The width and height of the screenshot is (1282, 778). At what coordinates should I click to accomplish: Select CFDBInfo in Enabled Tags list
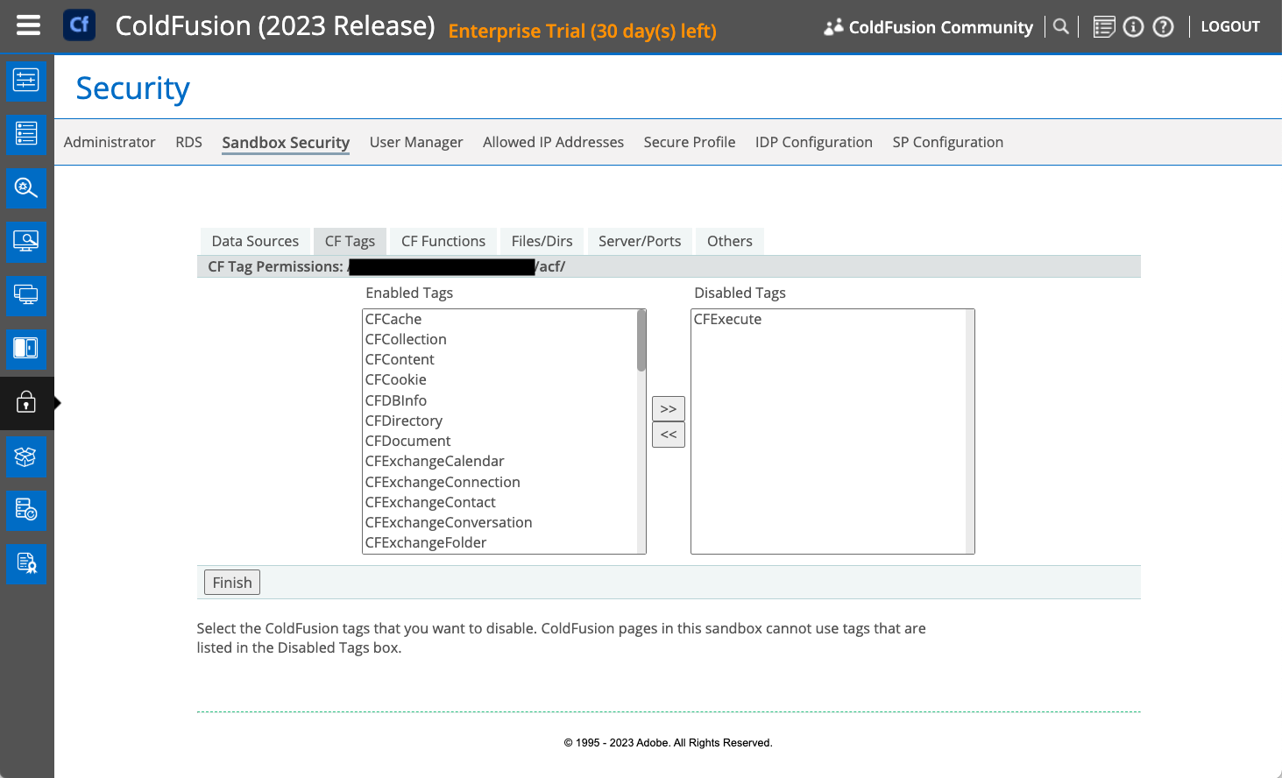click(499, 400)
